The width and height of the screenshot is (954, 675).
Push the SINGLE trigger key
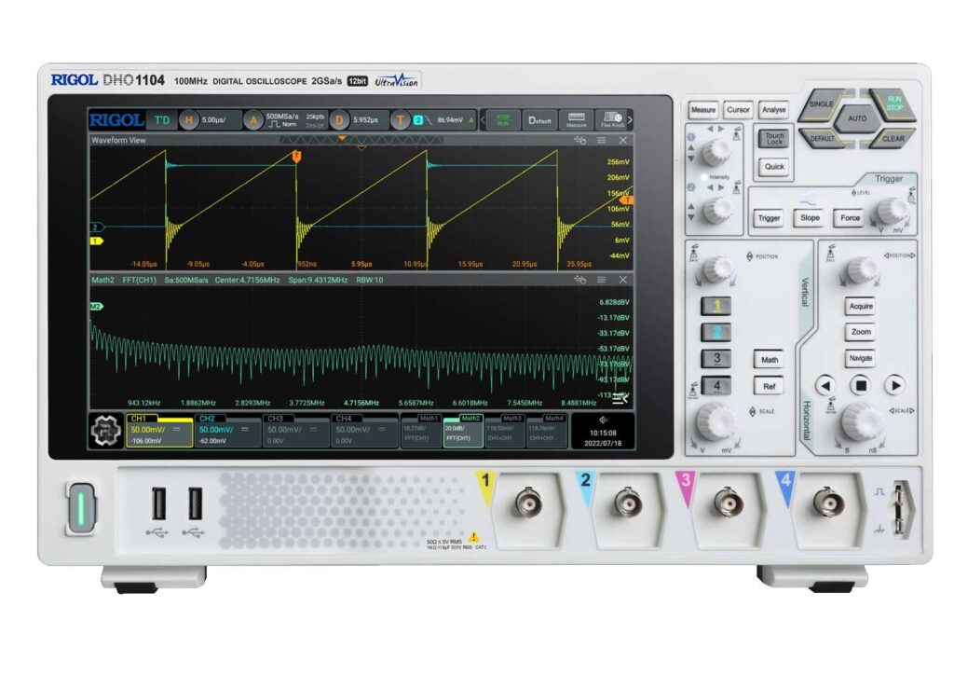tap(823, 104)
